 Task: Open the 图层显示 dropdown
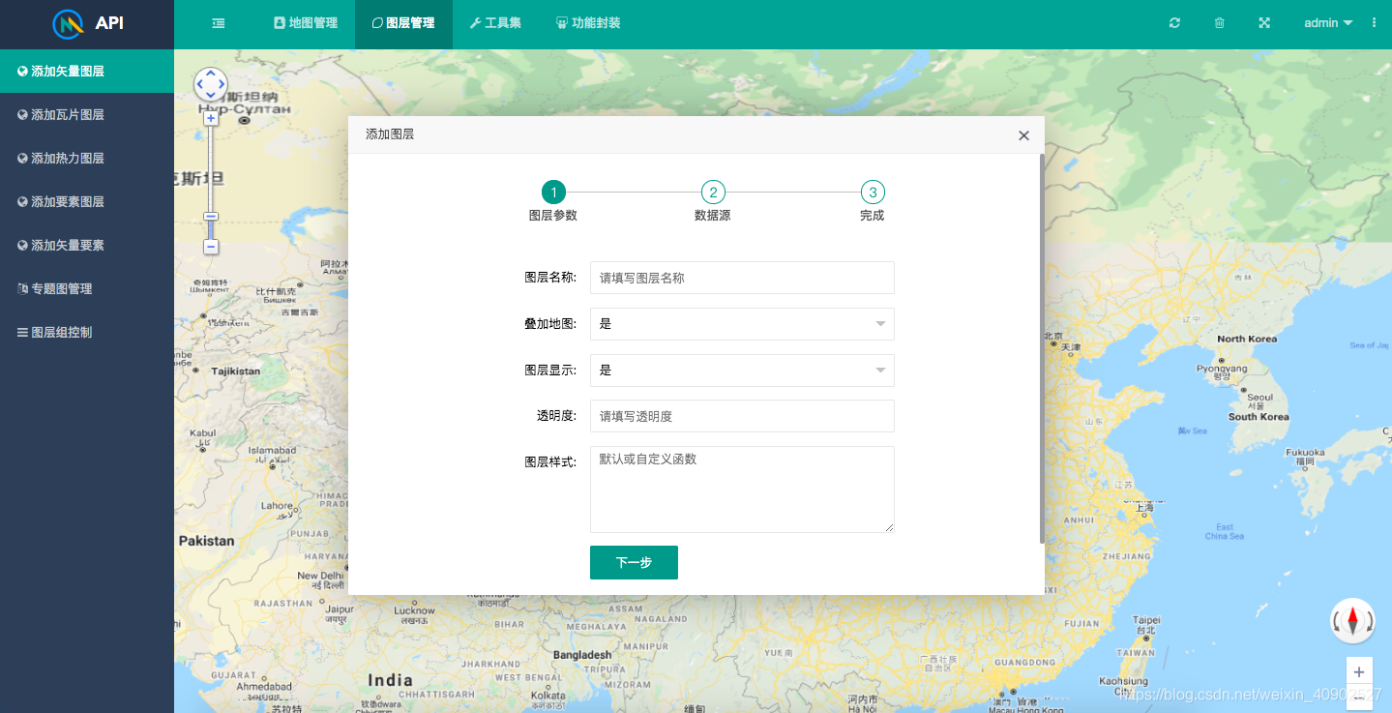(741, 371)
